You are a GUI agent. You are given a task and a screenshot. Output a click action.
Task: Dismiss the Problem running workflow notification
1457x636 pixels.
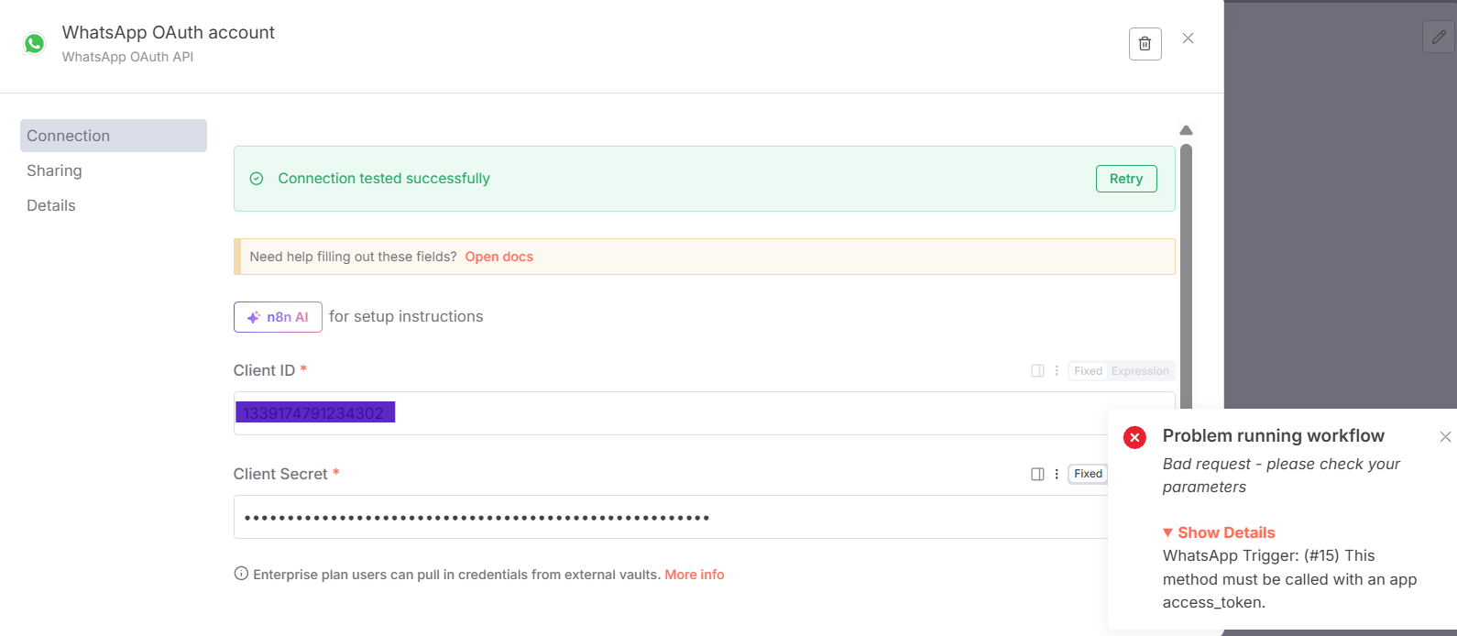pos(1445,437)
